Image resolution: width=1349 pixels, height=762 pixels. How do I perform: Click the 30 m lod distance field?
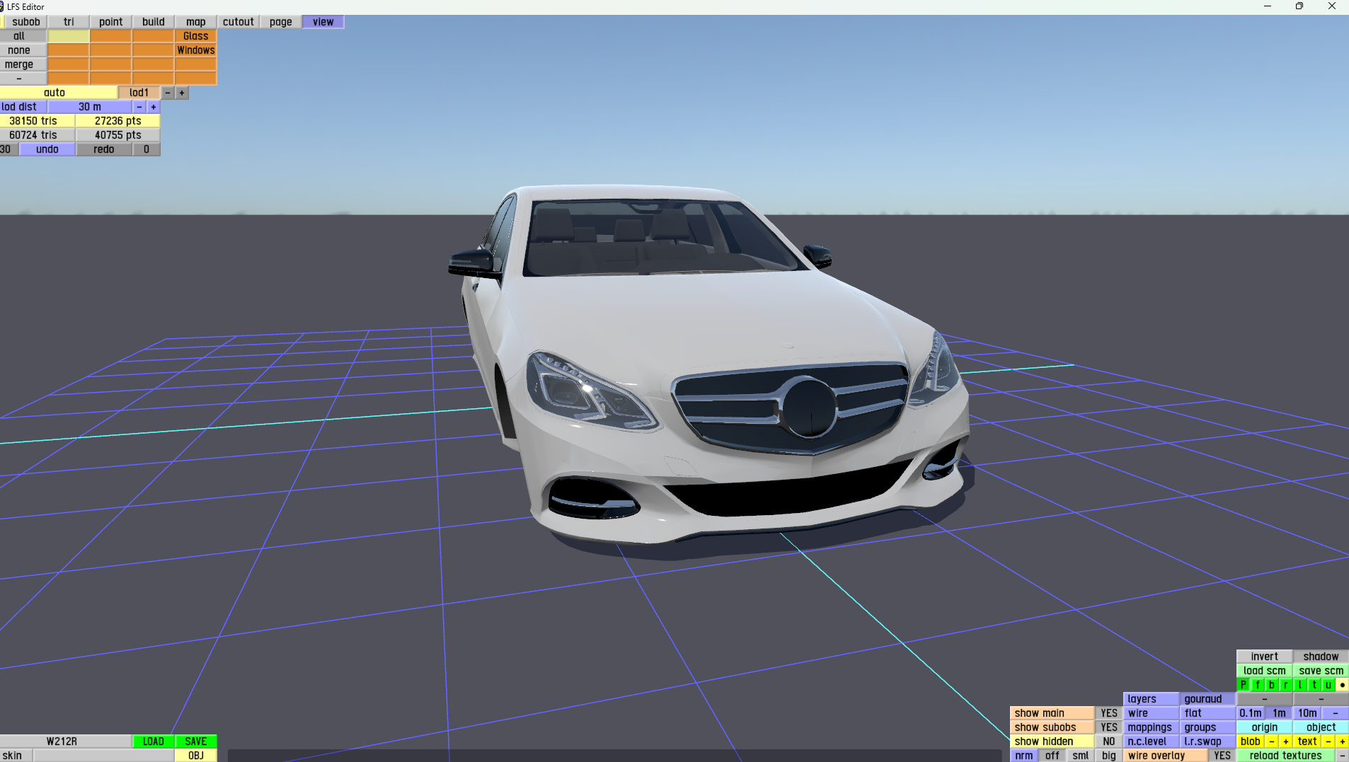click(90, 107)
